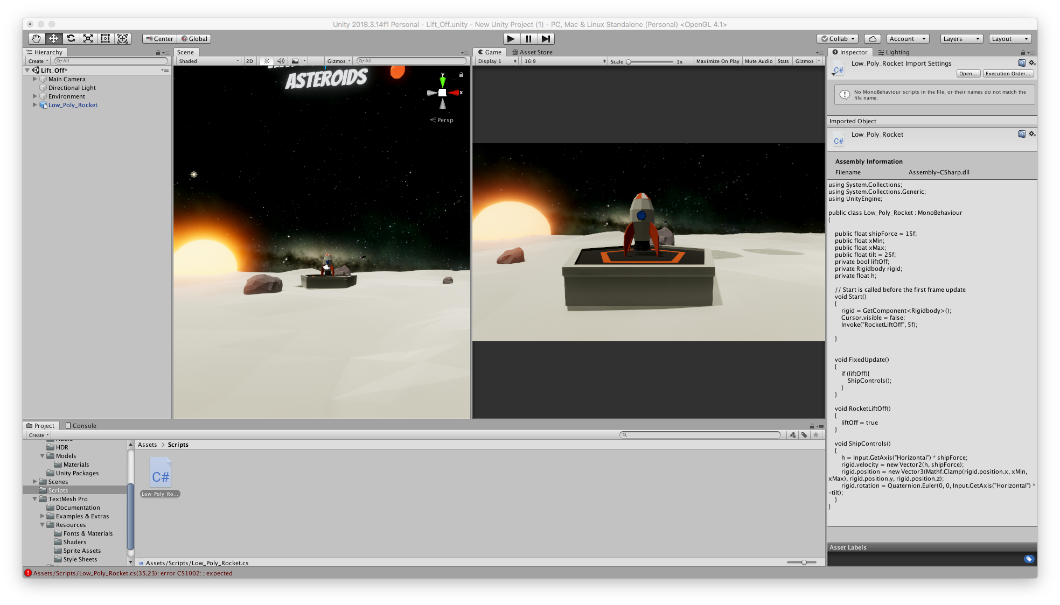Select the Rect Transform tool
Image resolution: width=1060 pixels, height=605 pixels.
point(105,39)
